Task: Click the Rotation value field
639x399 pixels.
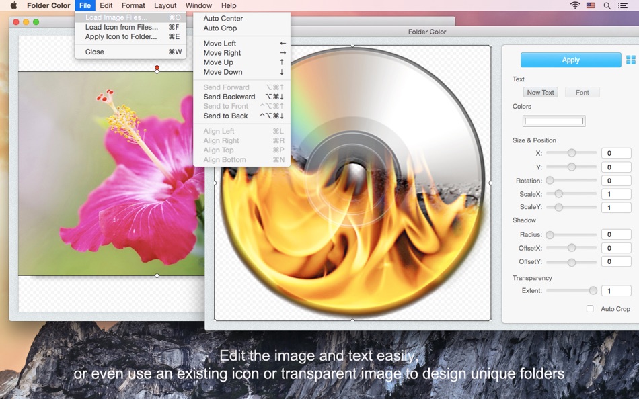Action: pyautogui.click(x=616, y=181)
